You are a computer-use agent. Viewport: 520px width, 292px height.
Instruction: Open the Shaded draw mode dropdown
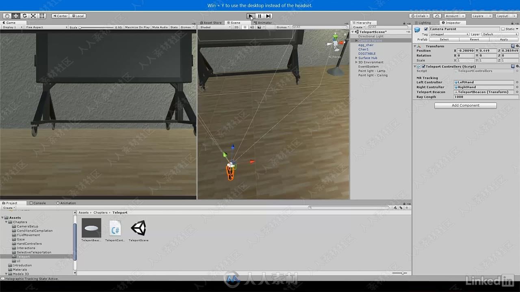coord(215,27)
